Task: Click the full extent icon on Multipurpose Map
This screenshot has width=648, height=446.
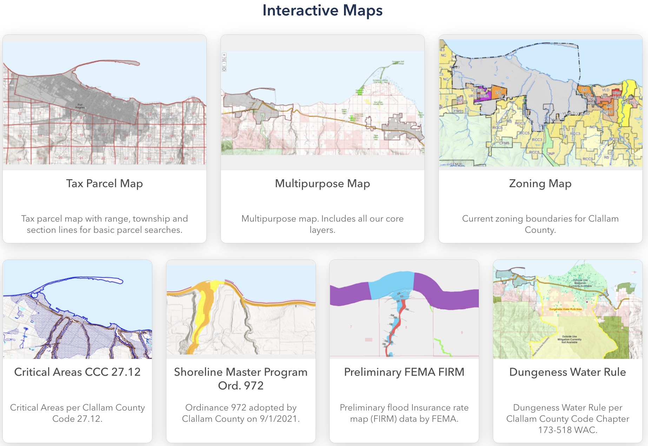Action: point(224,69)
